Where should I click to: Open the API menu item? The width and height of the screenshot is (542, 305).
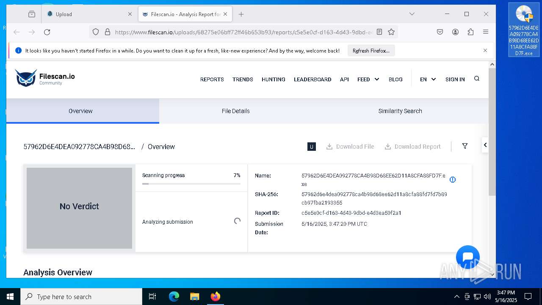[344, 79]
